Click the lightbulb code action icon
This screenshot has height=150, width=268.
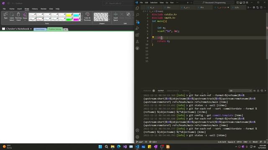[153, 37]
